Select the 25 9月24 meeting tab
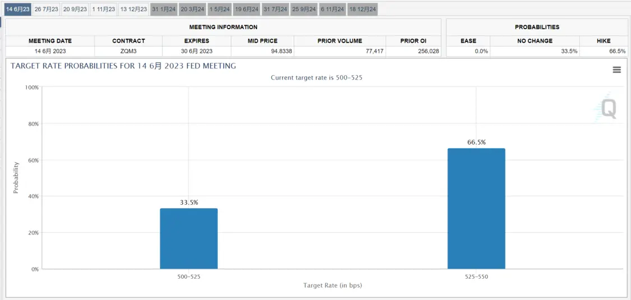 [x=304, y=9]
